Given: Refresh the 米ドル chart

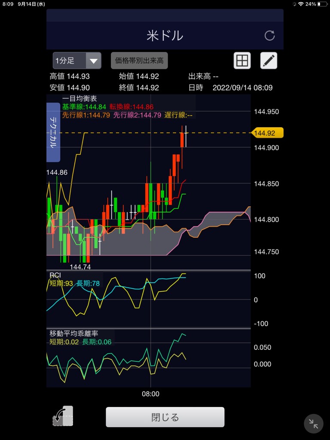Looking at the screenshot, I should click(x=269, y=36).
